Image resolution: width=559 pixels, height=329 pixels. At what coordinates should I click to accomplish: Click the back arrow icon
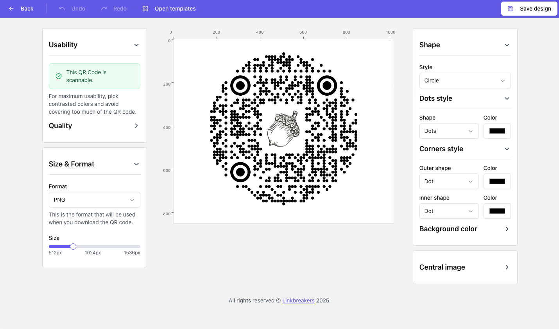pos(11,9)
